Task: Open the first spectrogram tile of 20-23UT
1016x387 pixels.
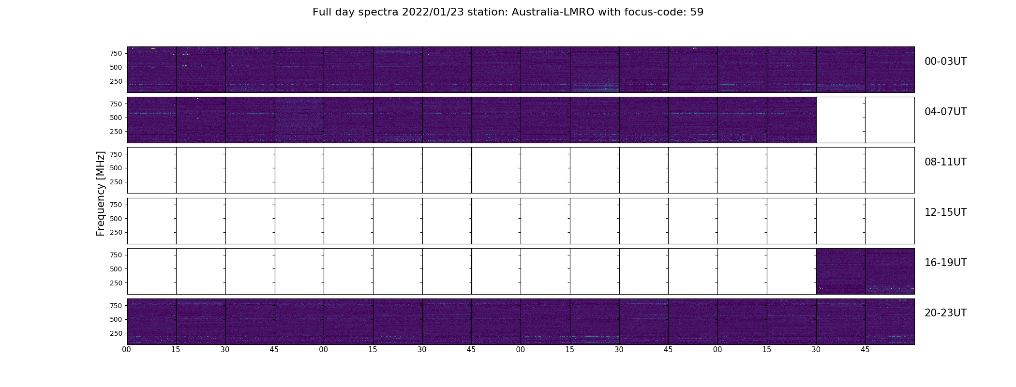Action: point(152,322)
